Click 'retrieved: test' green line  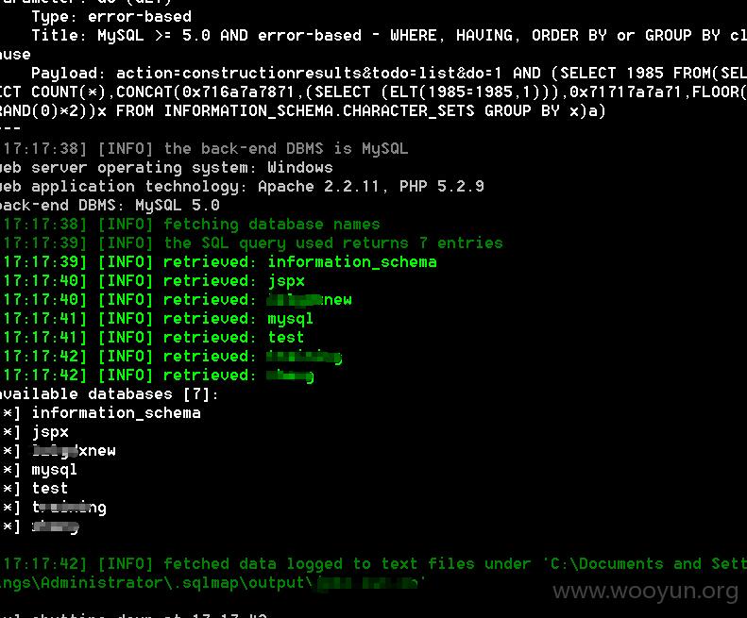pos(152,338)
